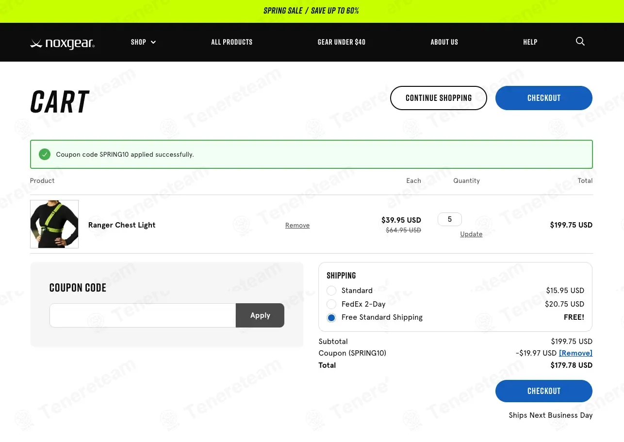Screen dimensions: 624x442
Task: Go to About Us page
Action: [x=444, y=42]
